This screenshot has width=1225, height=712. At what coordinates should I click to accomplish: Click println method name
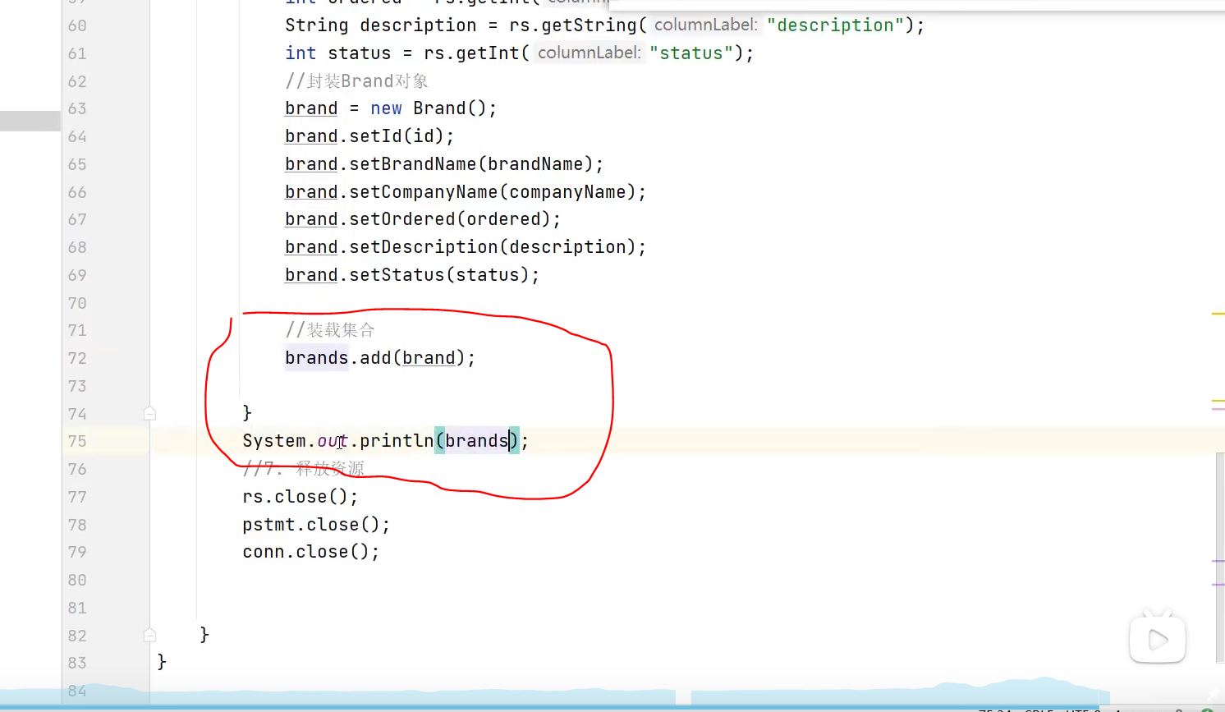tap(397, 441)
